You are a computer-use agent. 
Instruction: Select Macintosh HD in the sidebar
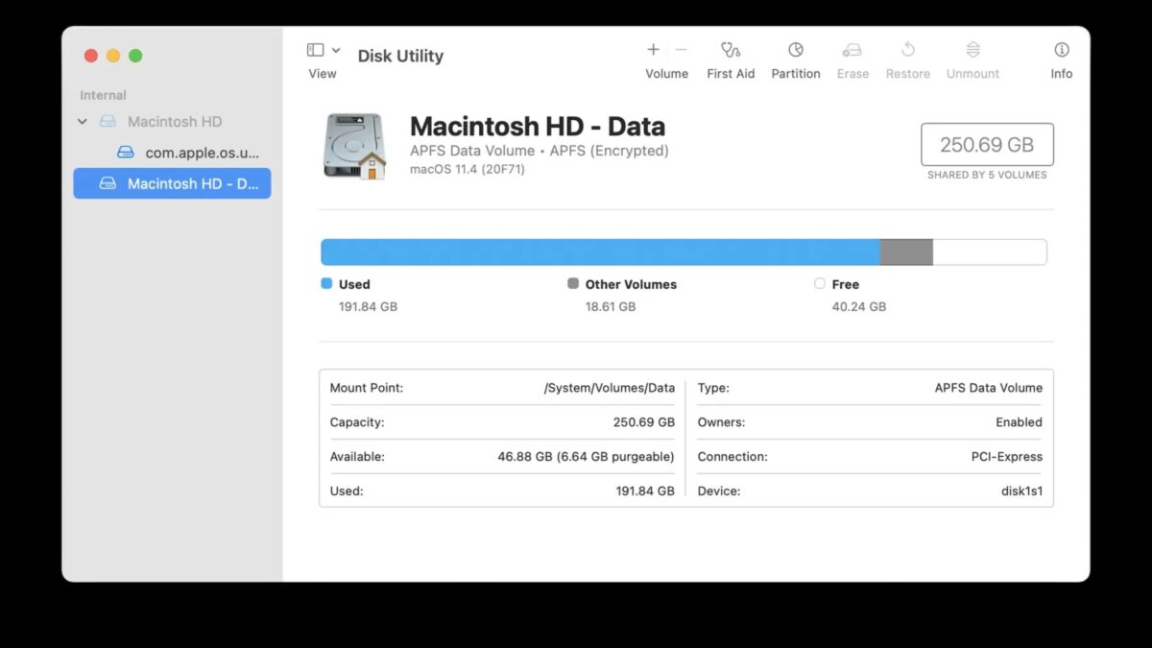pos(174,122)
